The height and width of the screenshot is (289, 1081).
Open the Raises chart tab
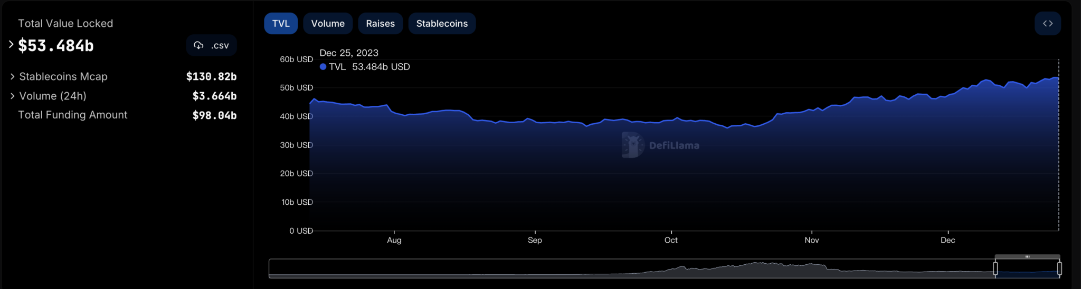pos(381,24)
